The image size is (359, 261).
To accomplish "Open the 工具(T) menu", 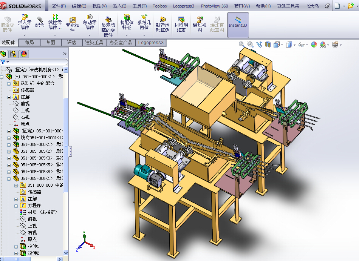I will pos(139,6).
